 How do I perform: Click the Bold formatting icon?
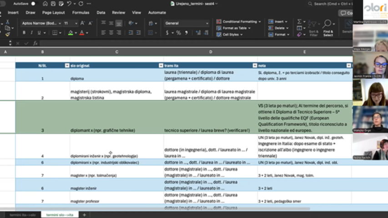(24, 33)
